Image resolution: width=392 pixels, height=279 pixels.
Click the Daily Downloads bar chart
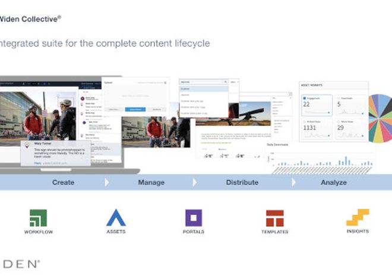pos(321,158)
